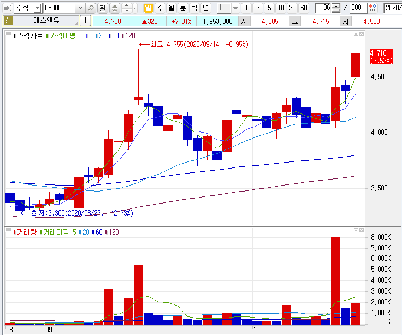Click the 신 badge beside the stock name
The height and width of the screenshot is (335, 402).
pyautogui.click(x=8, y=21)
